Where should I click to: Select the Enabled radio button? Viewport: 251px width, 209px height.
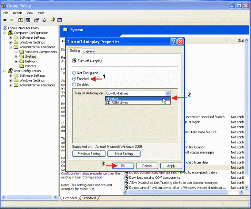pos(74,79)
